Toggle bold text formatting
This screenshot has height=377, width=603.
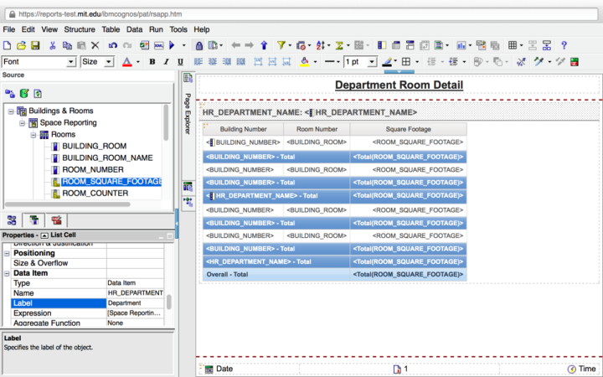pos(152,62)
